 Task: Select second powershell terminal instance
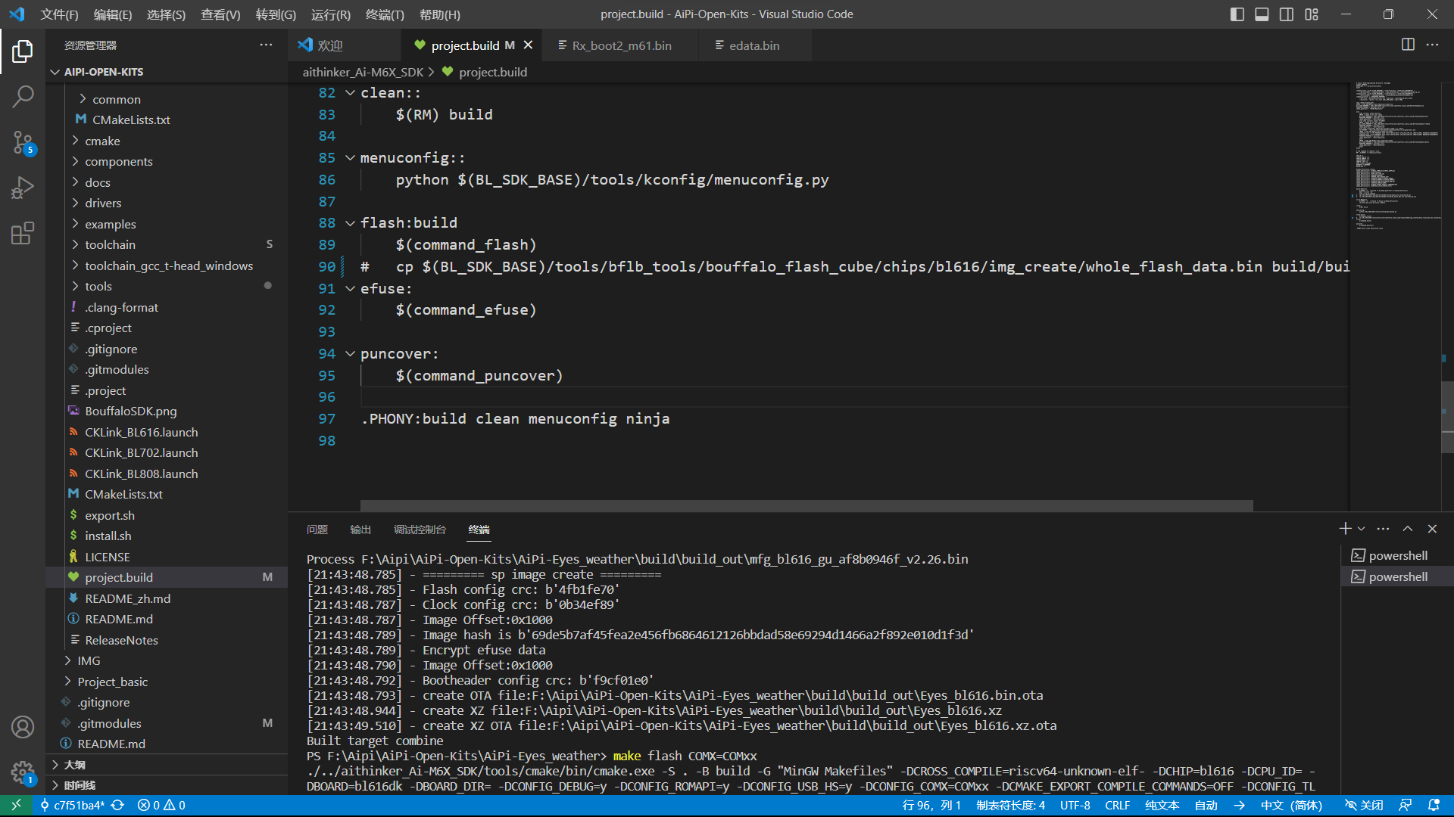(1397, 577)
